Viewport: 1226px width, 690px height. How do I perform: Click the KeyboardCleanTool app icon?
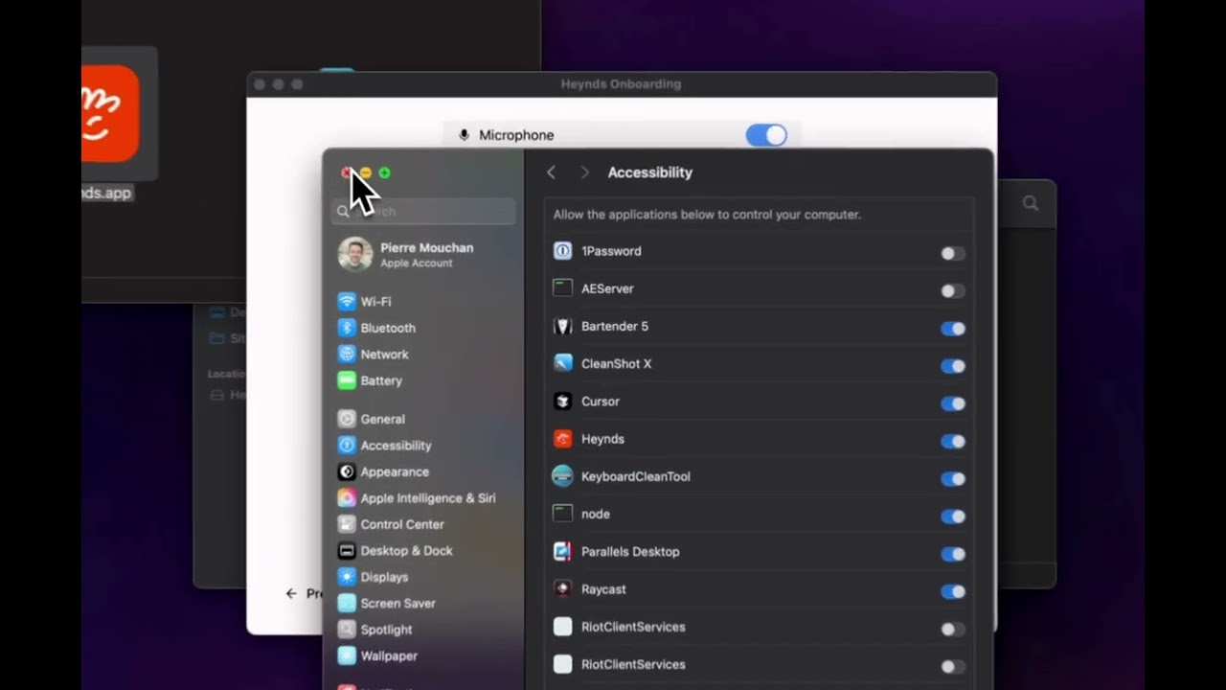click(562, 476)
